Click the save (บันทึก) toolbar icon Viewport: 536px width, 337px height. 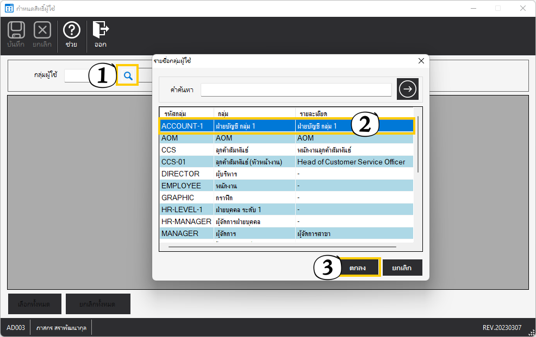[16, 34]
